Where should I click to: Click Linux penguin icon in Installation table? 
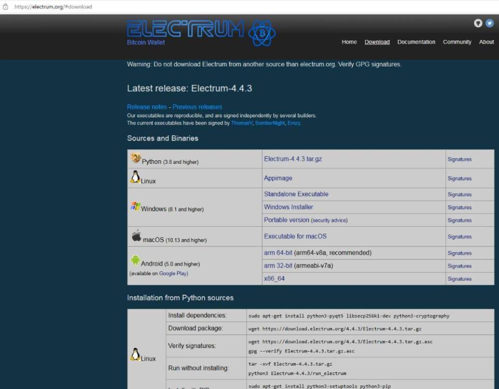[135, 354]
